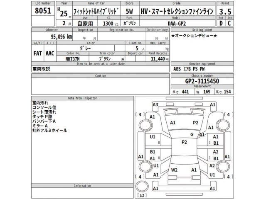The height and width of the screenshot is (199, 266).
Task: Click the spare tire circle icon
Action: point(142,186)
